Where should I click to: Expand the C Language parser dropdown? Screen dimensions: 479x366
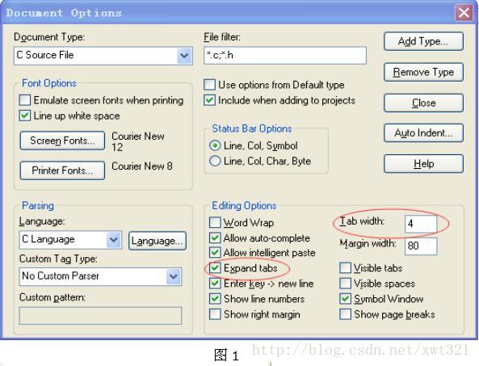(x=114, y=239)
